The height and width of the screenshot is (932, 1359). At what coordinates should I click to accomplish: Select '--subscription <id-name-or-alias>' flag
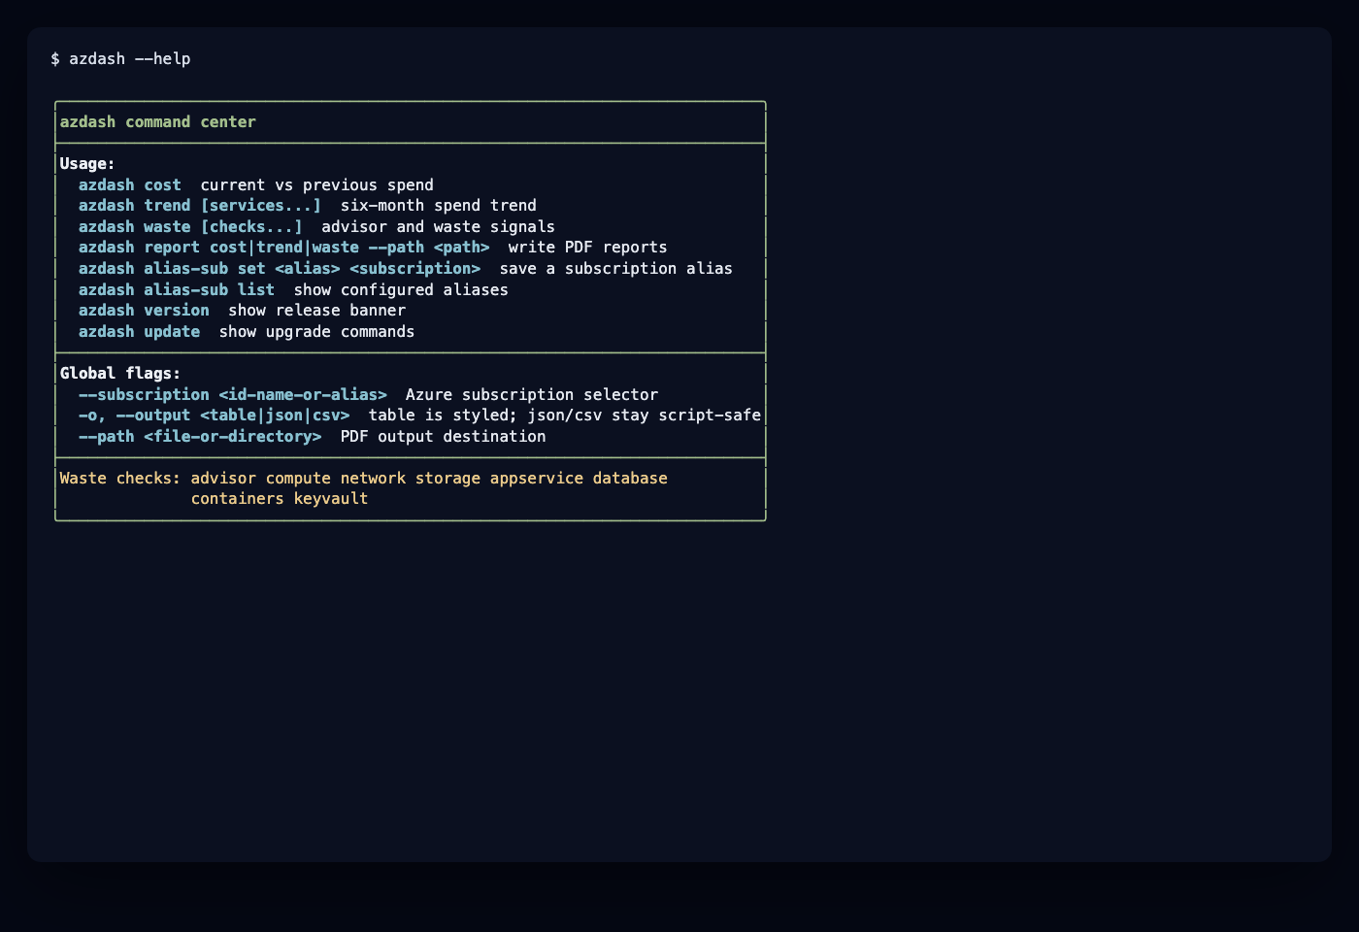[x=233, y=394]
